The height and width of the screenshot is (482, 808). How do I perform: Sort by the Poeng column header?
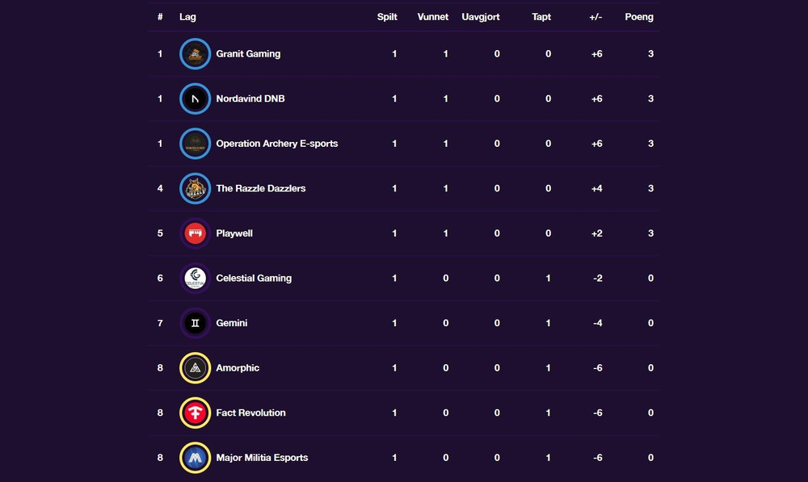tap(639, 17)
